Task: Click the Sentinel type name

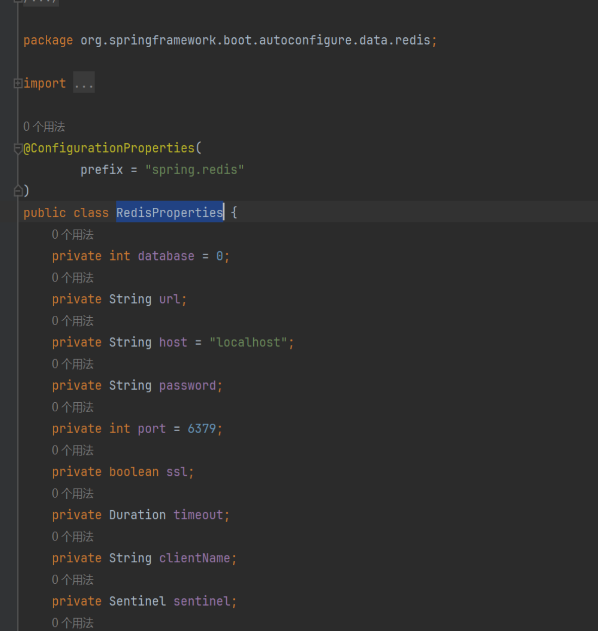Action: (137, 601)
